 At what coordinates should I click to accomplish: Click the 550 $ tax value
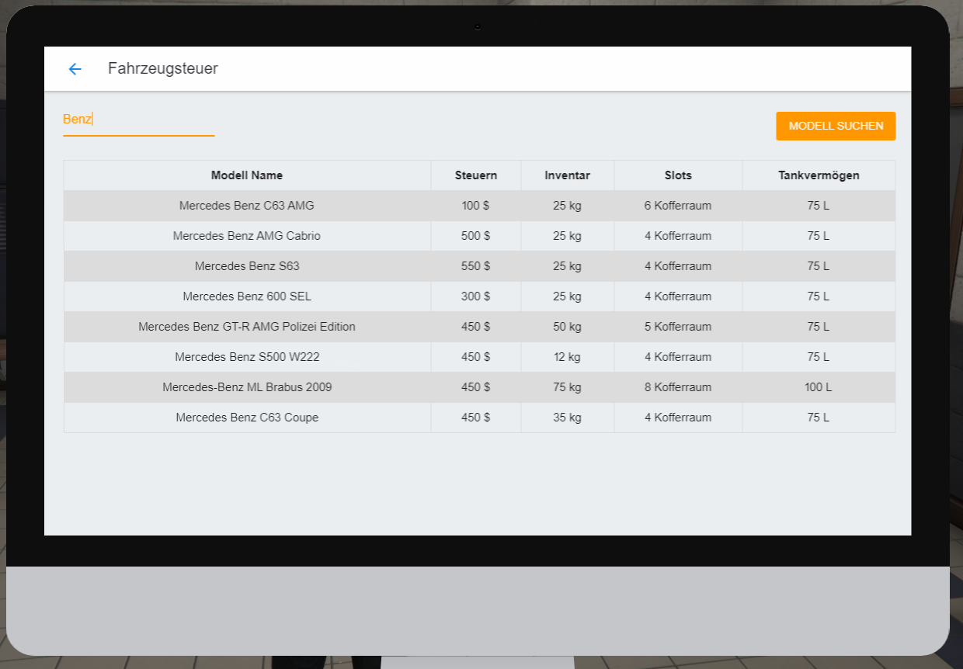tap(476, 266)
